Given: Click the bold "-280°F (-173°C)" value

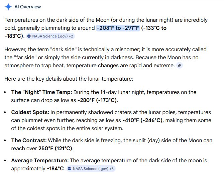Looking at the screenshot, I should (98, 99).
